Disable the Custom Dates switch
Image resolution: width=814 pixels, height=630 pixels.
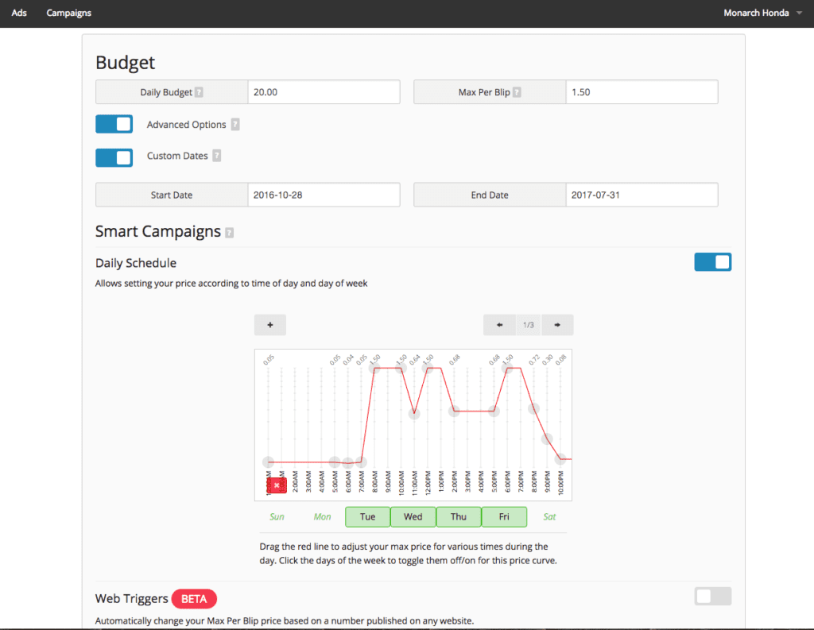coord(114,157)
